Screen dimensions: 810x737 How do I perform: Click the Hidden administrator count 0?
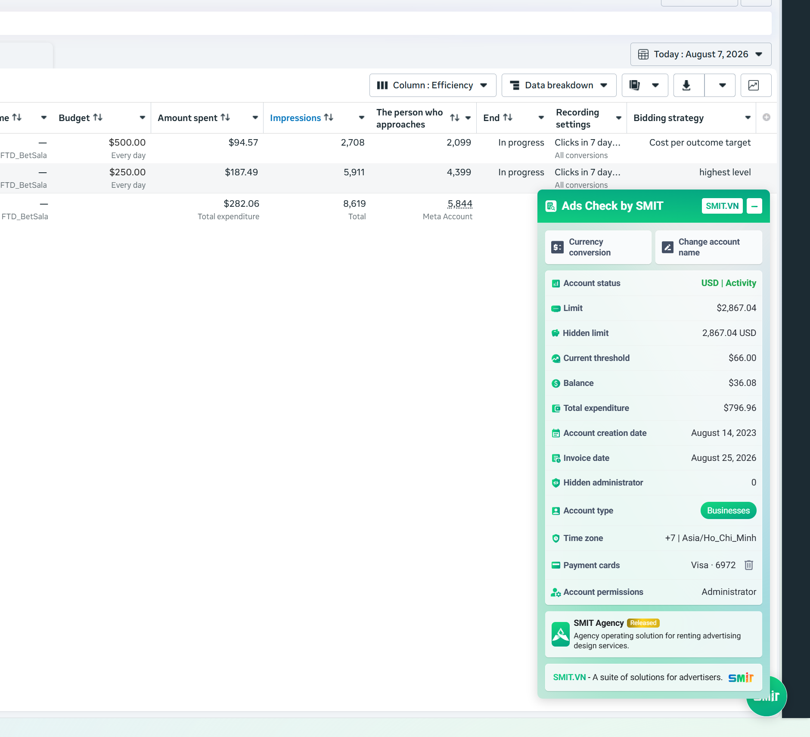[x=754, y=482]
